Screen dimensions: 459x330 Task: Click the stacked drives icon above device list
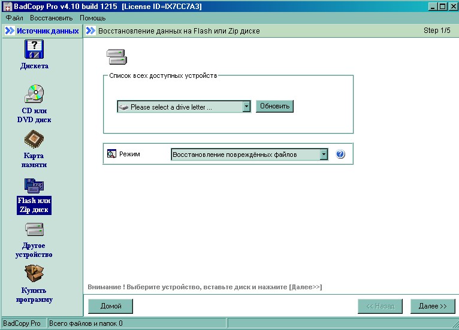click(x=117, y=57)
